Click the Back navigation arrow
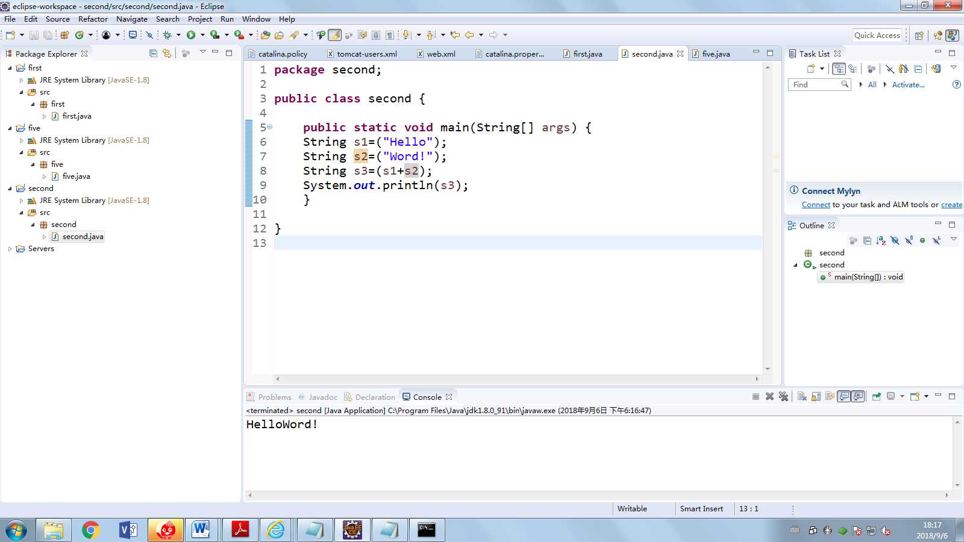Image resolution: width=964 pixels, height=542 pixels. click(x=469, y=35)
